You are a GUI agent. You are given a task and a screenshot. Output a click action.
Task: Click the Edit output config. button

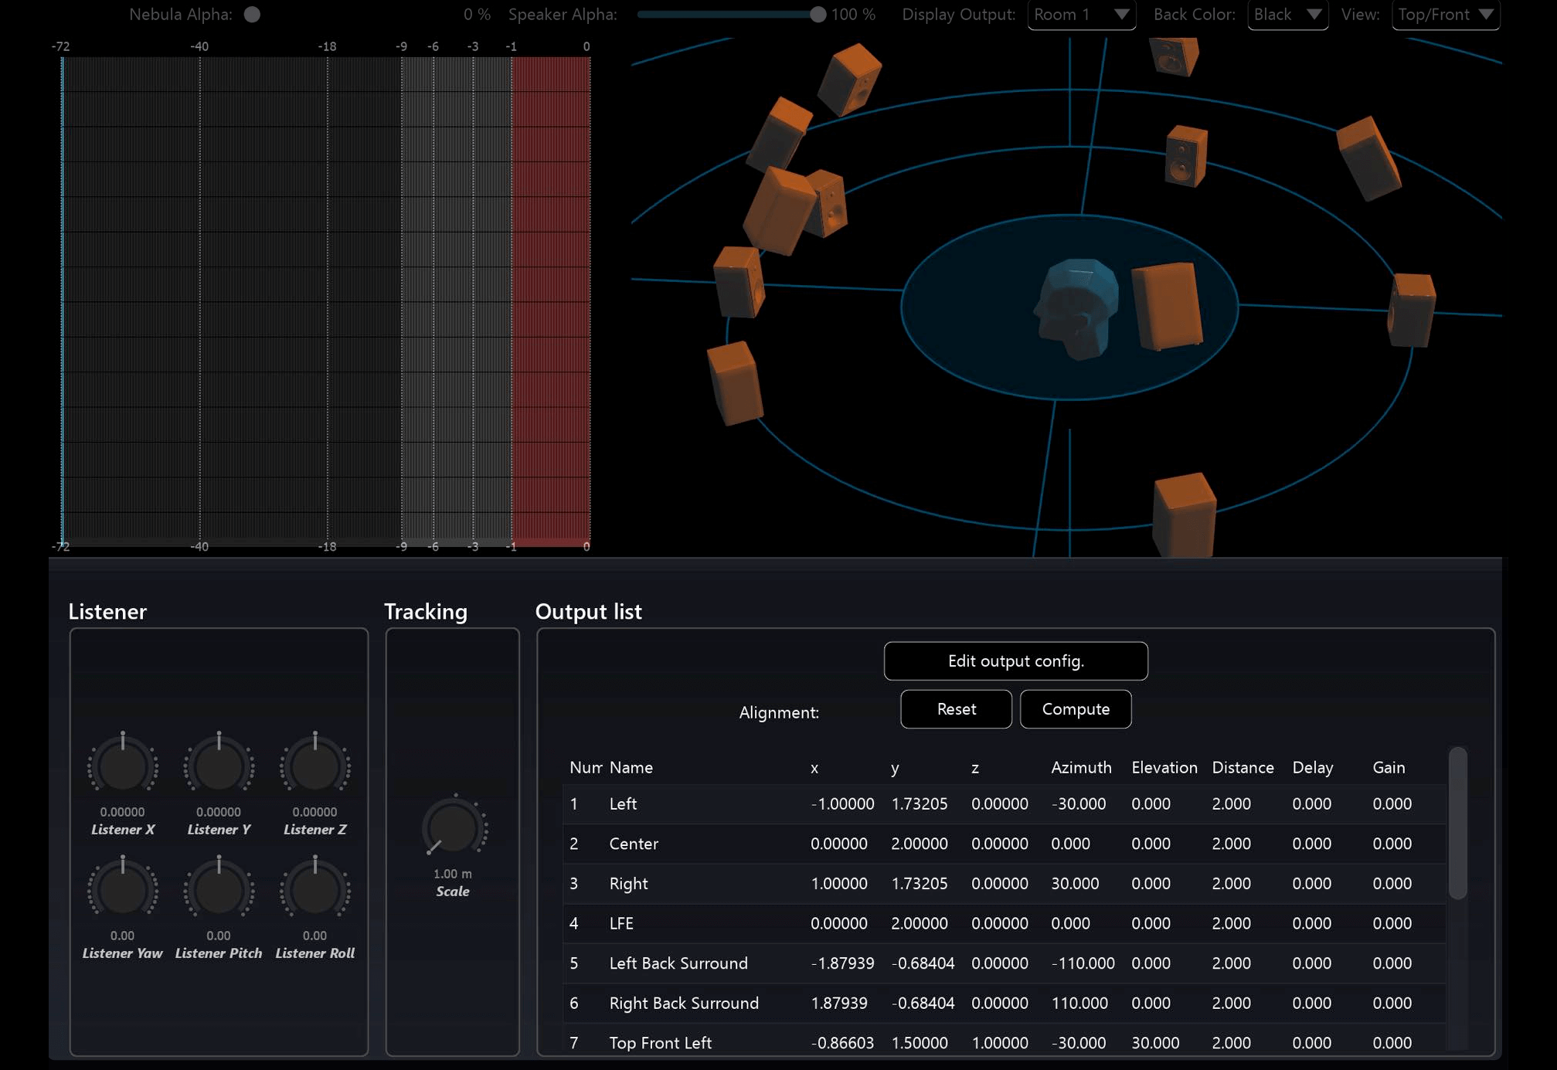1015,661
